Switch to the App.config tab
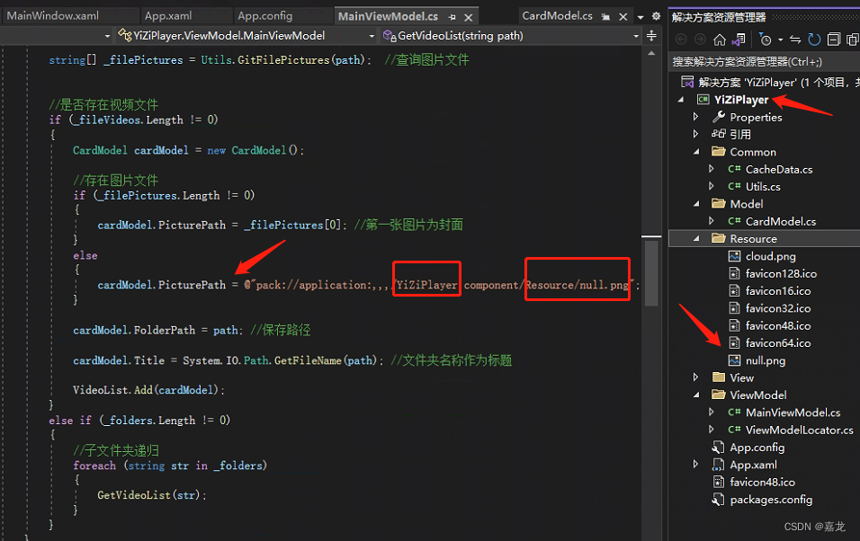860x541 pixels. click(x=264, y=16)
